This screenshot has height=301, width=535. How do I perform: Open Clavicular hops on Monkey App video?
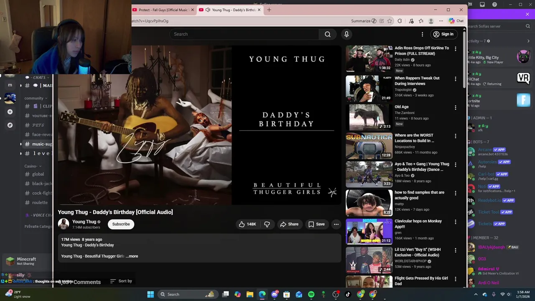coord(369,231)
